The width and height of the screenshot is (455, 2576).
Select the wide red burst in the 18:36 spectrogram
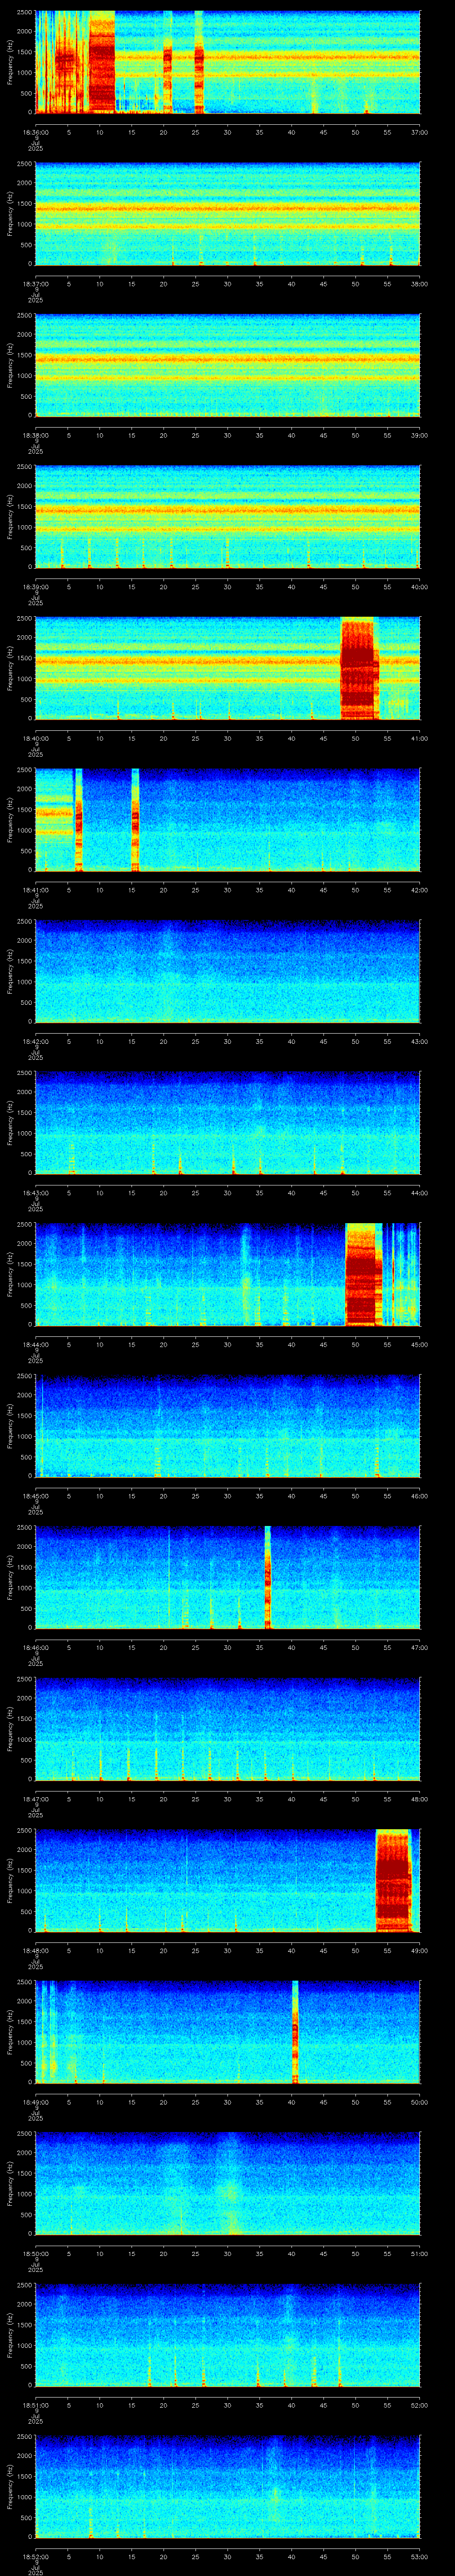(102, 62)
